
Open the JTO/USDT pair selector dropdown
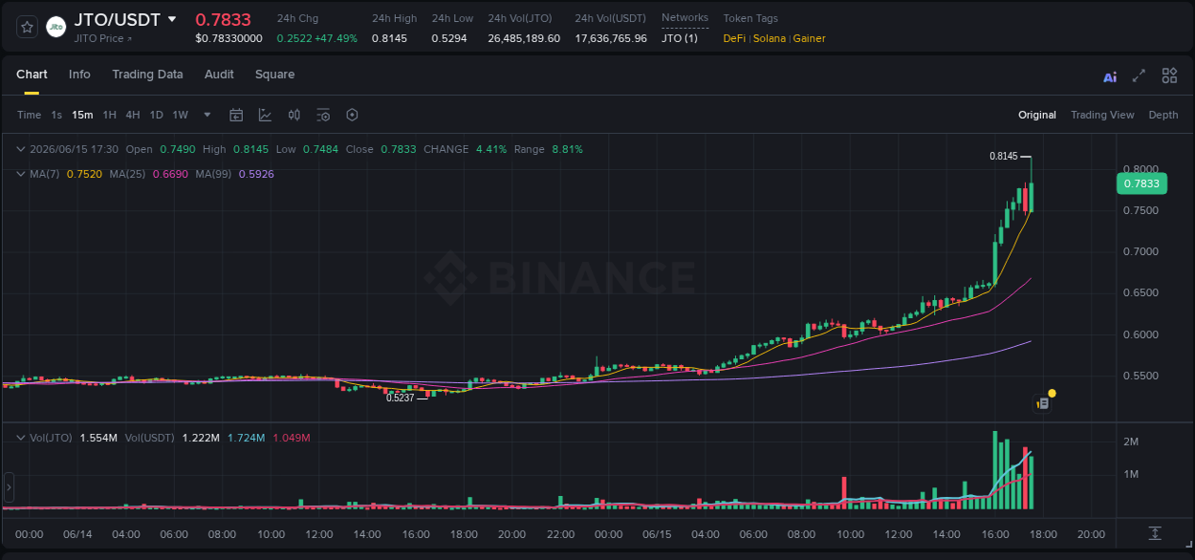[x=172, y=19]
